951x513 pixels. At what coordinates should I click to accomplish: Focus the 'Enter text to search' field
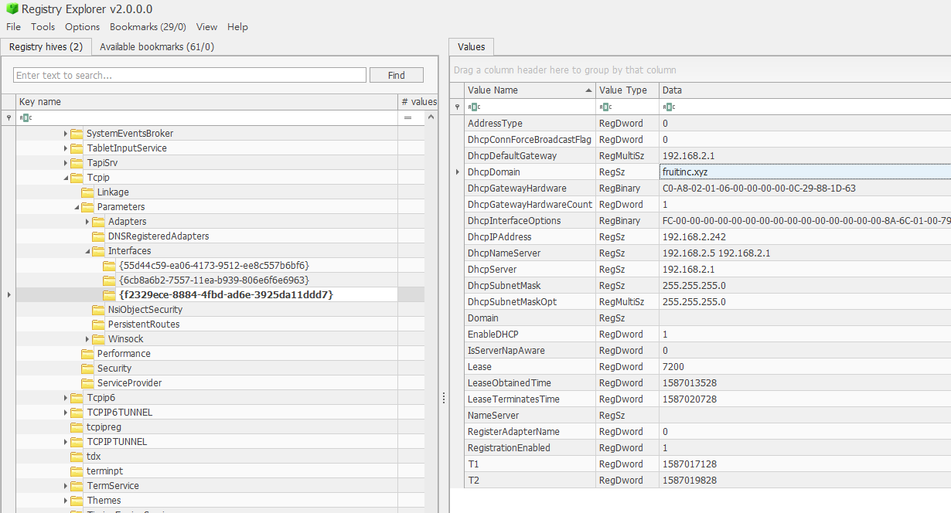[x=190, y=75]
